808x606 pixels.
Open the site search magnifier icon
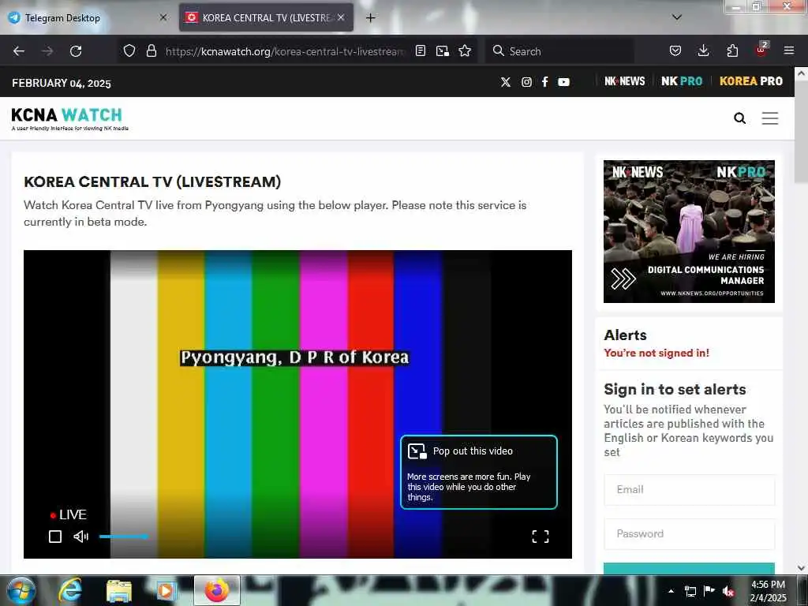coord(739,118)
